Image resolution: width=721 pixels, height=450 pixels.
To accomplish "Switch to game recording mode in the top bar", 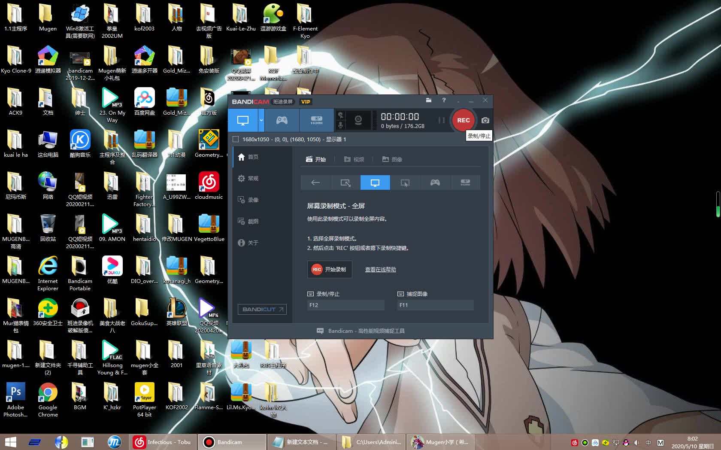I will tap(282, 120).
